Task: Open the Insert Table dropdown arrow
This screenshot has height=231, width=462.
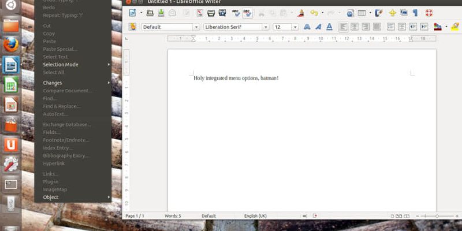Action: (x=370, y=13)
